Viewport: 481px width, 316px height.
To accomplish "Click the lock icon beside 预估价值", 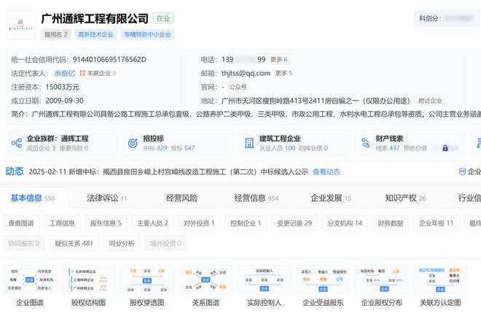I will pos(445,148).
